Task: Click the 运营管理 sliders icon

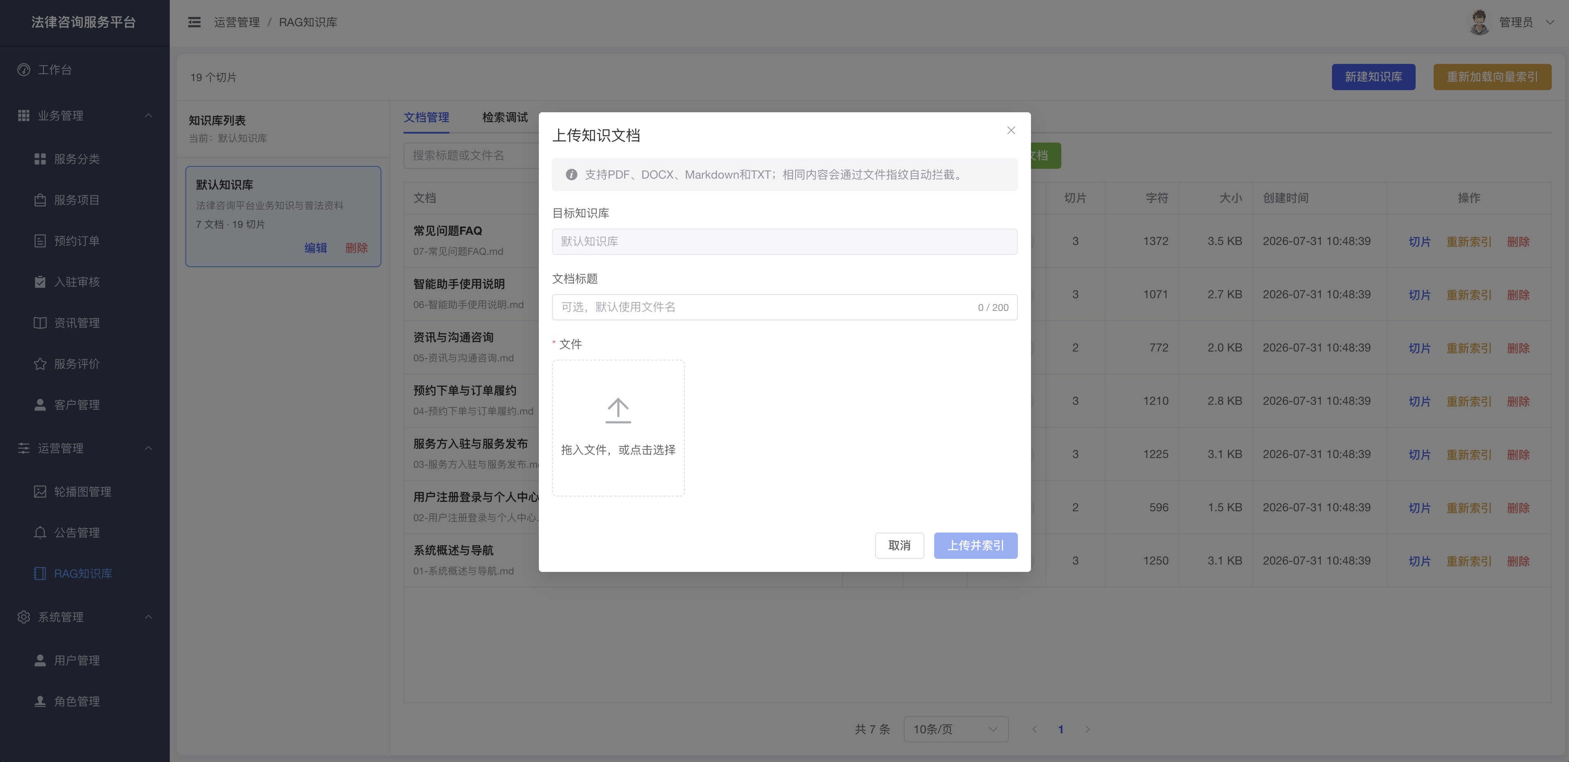Action: pyautogui.click(x=24, y=449)
